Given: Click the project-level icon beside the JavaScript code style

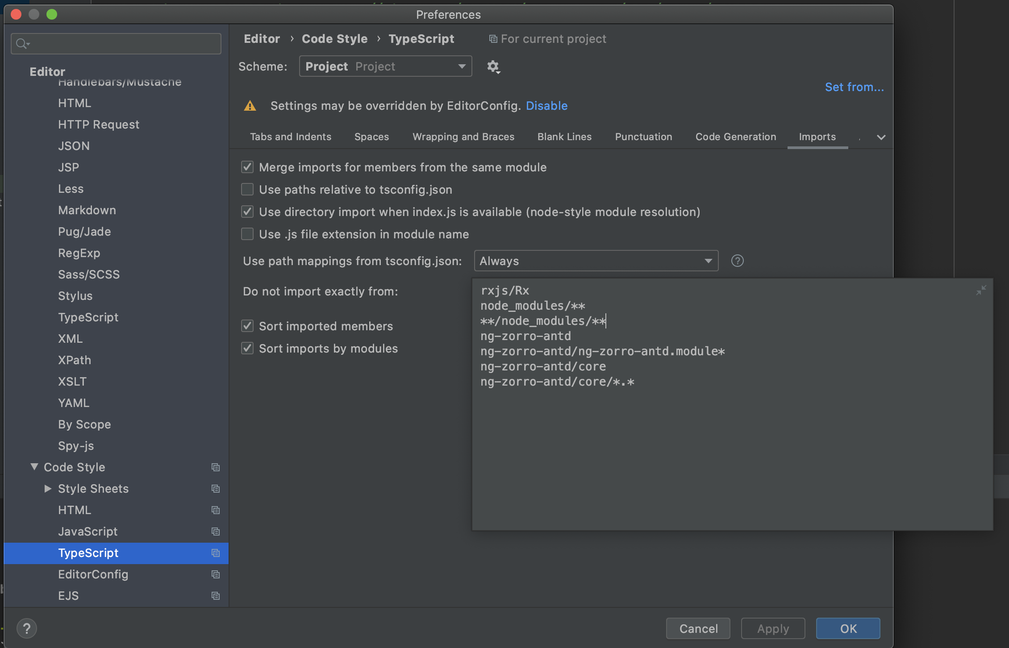Looking at the screenshot, I should coord(216,532).
